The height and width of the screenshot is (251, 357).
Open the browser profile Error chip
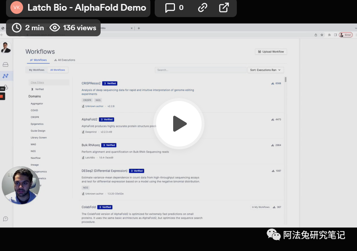(346, 35)
